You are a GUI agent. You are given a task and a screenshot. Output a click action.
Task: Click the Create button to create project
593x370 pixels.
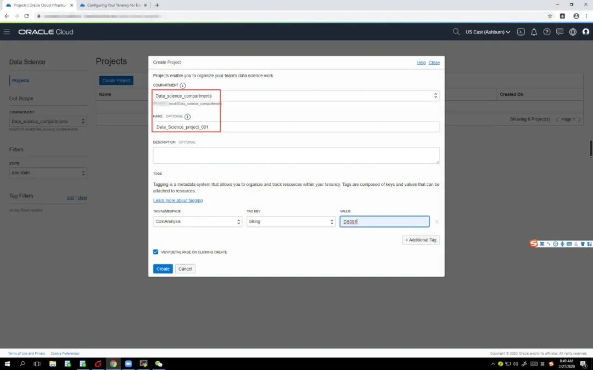click(x=163, y=269)
